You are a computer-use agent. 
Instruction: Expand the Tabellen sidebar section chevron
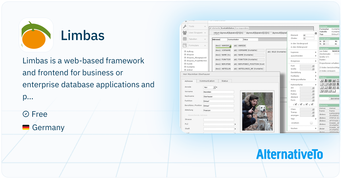pyautogui.click(x=205, y=39)
